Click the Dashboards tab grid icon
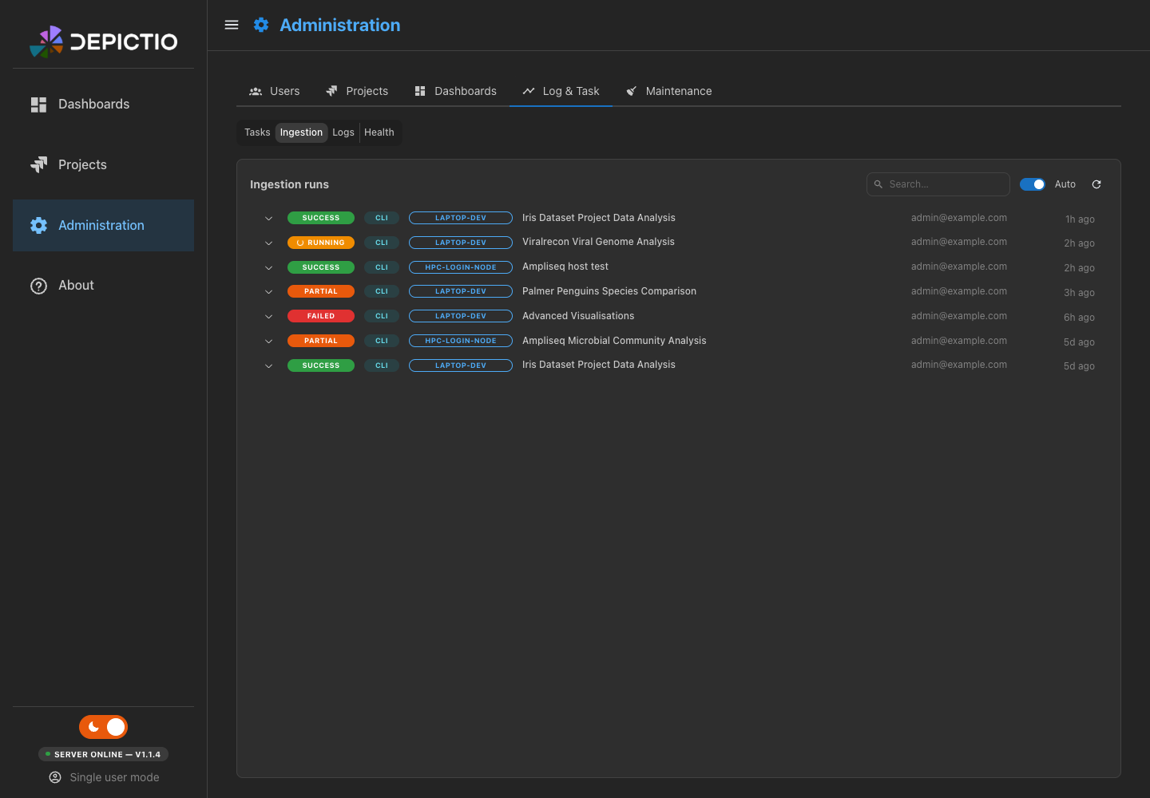 pos(420,91)
